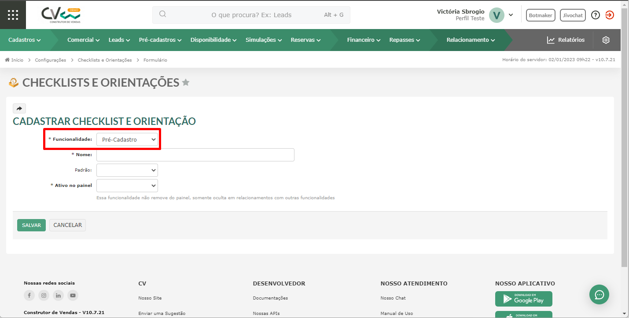Open the help question mark icon
The width and height of the screenshot is (629, 318).
pos(596,15)
